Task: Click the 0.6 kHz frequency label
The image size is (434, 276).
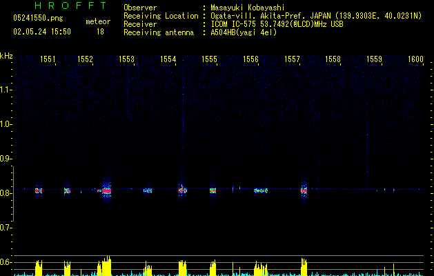Action: 6,262
